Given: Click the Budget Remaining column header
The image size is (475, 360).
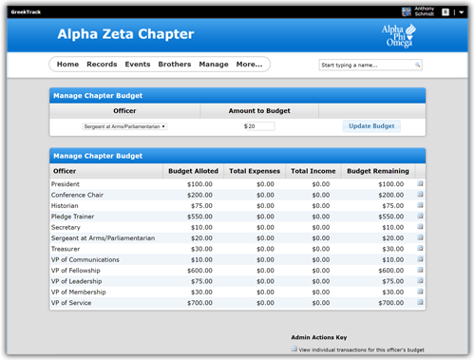Looking at the screenshot, I should (378, 171).
